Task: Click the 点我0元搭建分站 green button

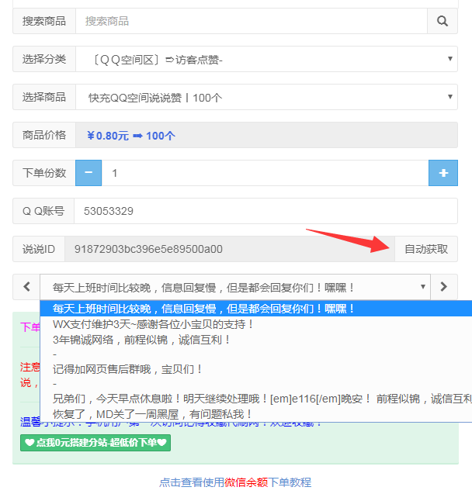Action: (x=95, y=443)
